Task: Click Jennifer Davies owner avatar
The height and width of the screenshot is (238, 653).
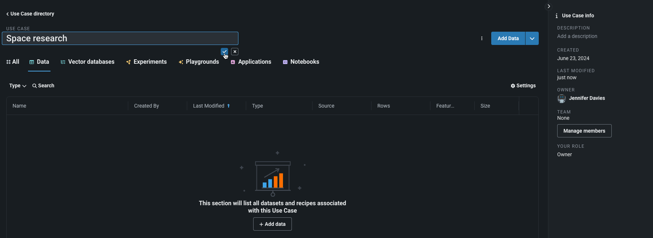Action: 562,98
